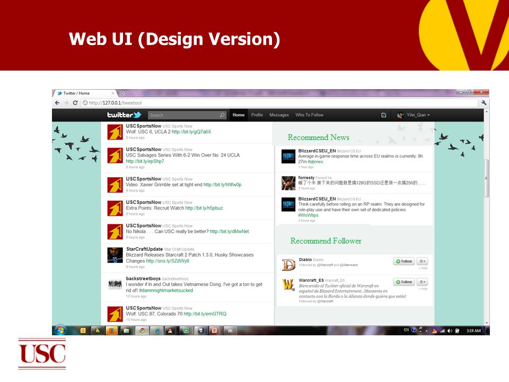Click the StarCraftUpdate profile avatar
Viewport: 509px width, 382px height.
[115, 255]
